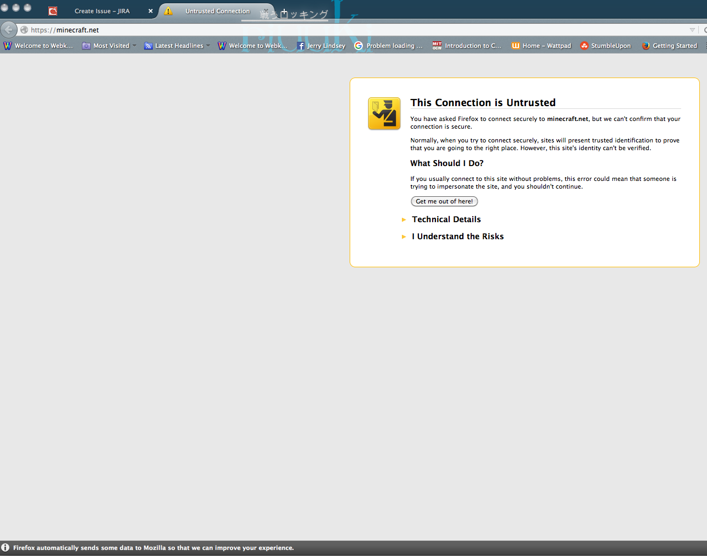
Task: Open the MIT 'Introduction to C...' bookmark
Action: coord(467,46)
